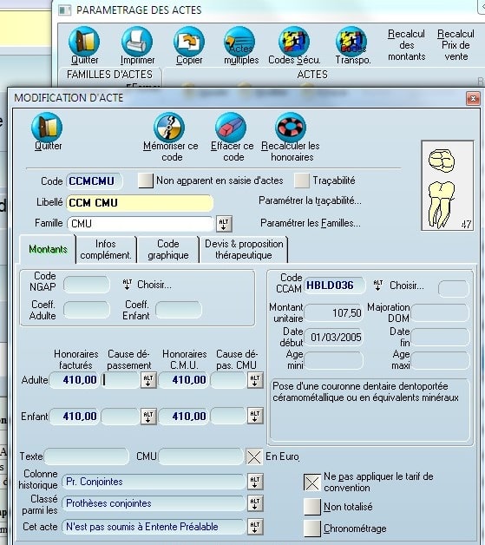Click Effacer ce code eraser icon
Screen dimensions: 485x545
coord(231,128)
